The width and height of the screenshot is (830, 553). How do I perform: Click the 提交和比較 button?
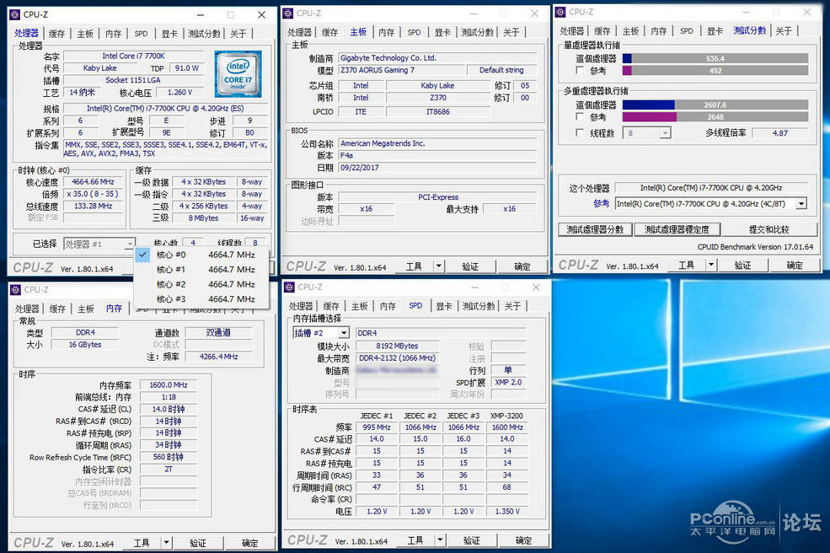768,229
